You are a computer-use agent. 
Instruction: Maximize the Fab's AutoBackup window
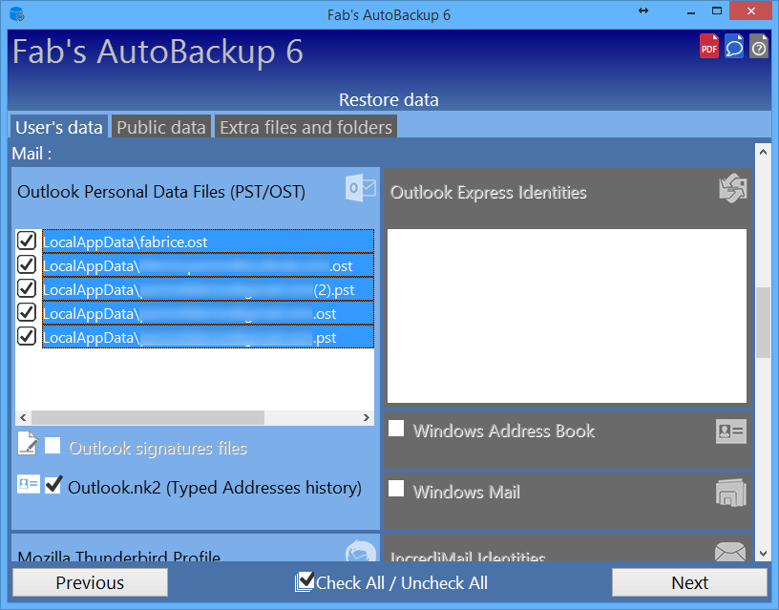pyautogui.click(x=716, y=11)
